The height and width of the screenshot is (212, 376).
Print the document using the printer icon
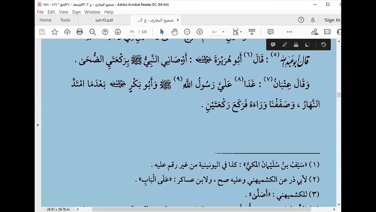[x=80, y=32]
